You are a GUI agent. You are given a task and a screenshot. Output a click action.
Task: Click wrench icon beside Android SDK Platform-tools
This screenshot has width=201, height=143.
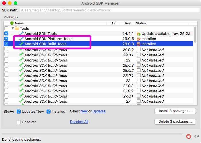tap(22, 39)
